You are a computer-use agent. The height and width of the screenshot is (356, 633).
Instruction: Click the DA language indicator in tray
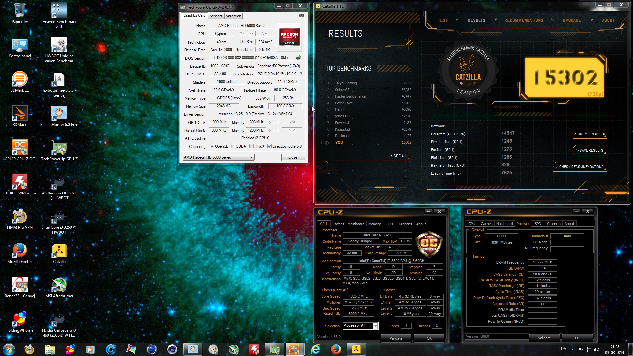click(x=564, y=349)
